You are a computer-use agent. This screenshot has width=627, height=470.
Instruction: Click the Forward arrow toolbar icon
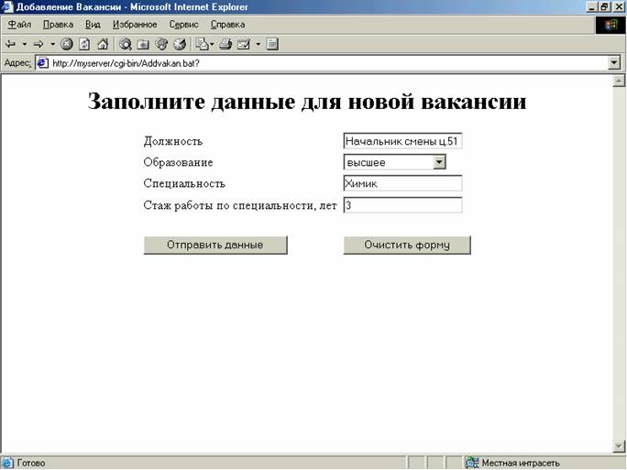38,44
